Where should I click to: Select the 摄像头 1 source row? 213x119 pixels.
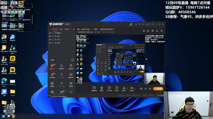(x=62, y=33)
